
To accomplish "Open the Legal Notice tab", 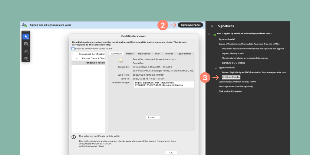I will point(184,54).
